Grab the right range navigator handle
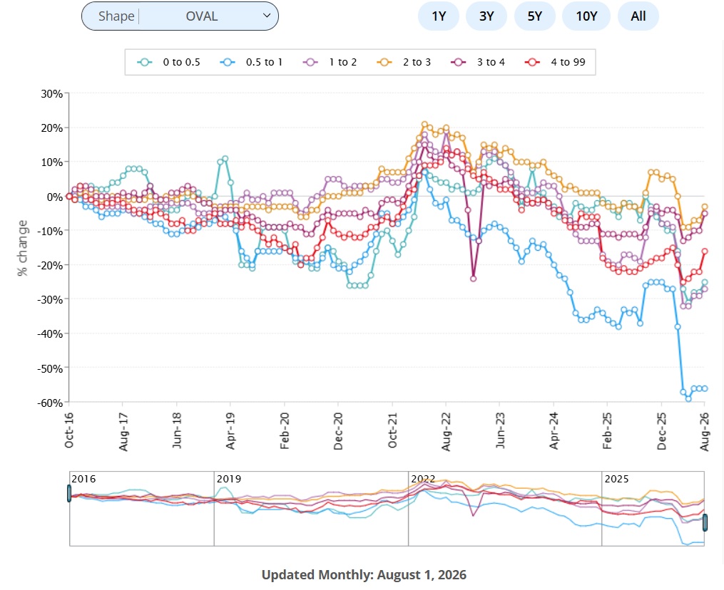The width and height of the screenshot is (724, 590). [705, 522]
